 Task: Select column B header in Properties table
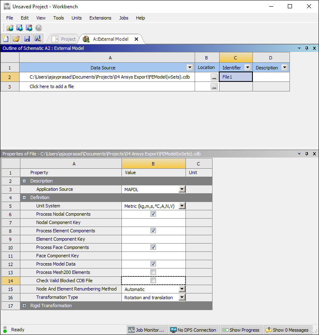(153, 164)
